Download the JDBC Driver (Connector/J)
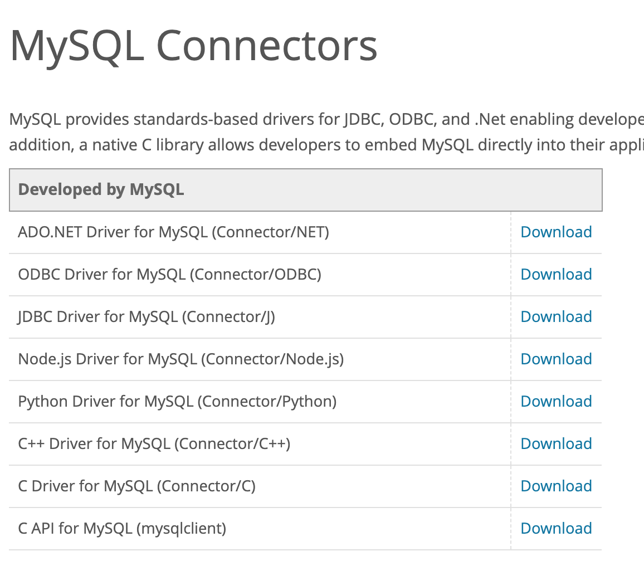The height and width of the screenshot is (566, 644). click(x=556, y=316)
